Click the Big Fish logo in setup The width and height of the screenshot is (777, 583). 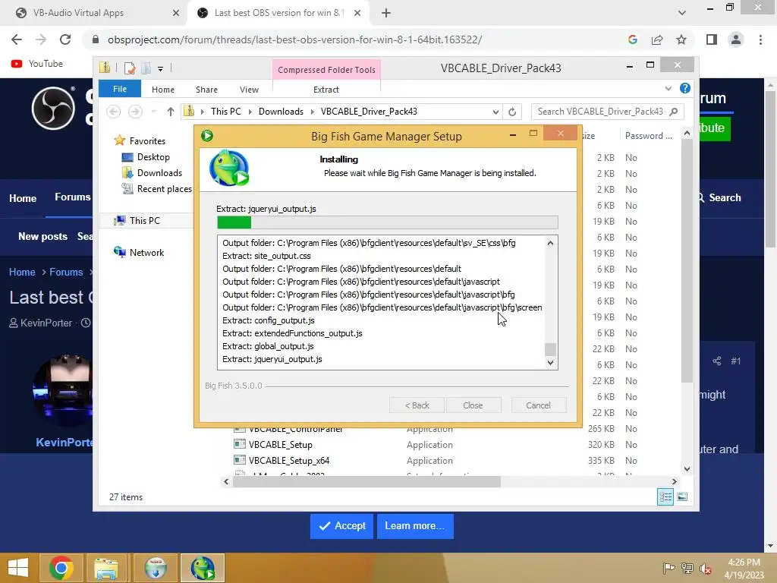click(229, 168)
